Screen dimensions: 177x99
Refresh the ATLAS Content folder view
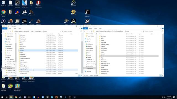143,31
